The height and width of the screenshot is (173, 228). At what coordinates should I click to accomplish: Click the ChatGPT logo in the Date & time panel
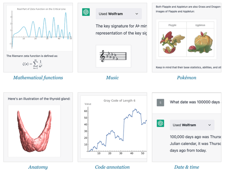pyautogui.click(x=160, y=123)
